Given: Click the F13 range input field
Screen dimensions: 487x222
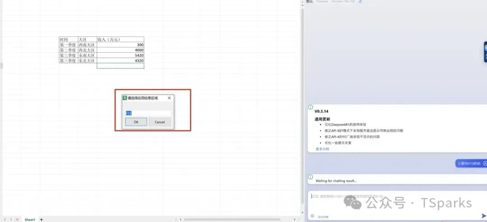Looking at the screenshot, I should 148,113.
